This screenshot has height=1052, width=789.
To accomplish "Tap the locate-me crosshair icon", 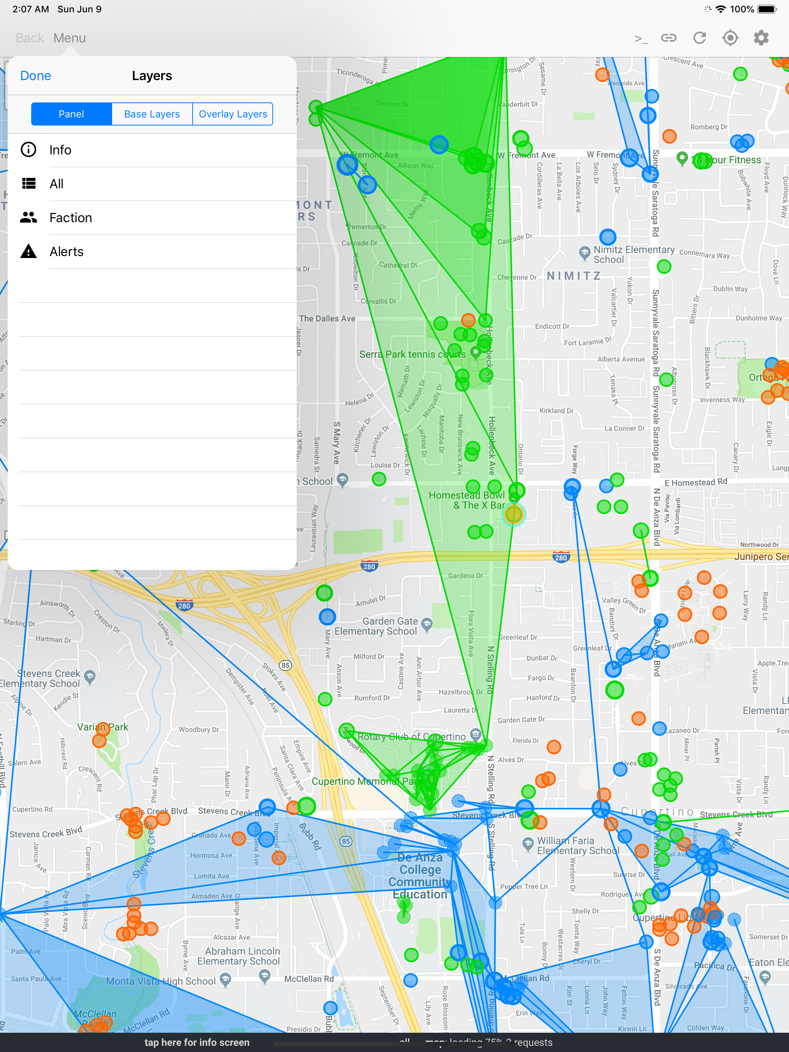I will point(730,38).
